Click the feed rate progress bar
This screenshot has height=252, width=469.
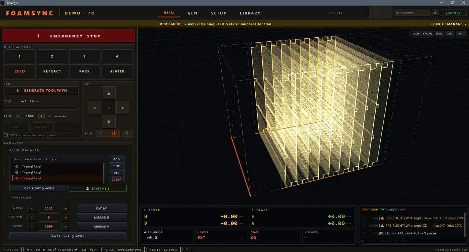41,108
